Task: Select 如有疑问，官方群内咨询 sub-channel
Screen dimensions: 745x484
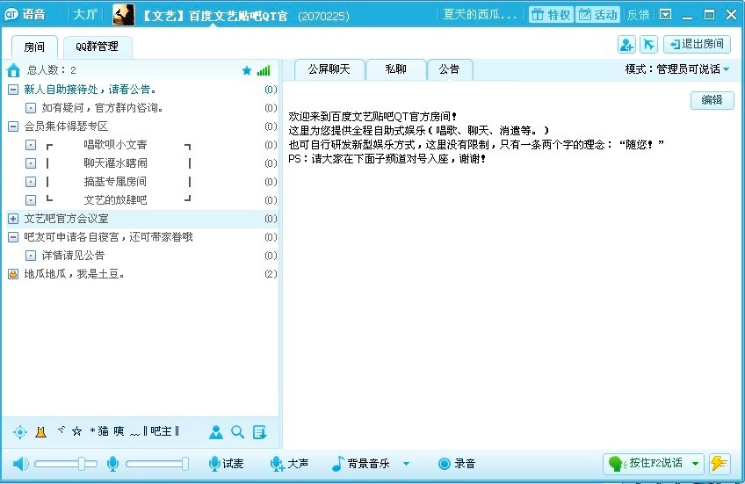Action: pos(103,108)
